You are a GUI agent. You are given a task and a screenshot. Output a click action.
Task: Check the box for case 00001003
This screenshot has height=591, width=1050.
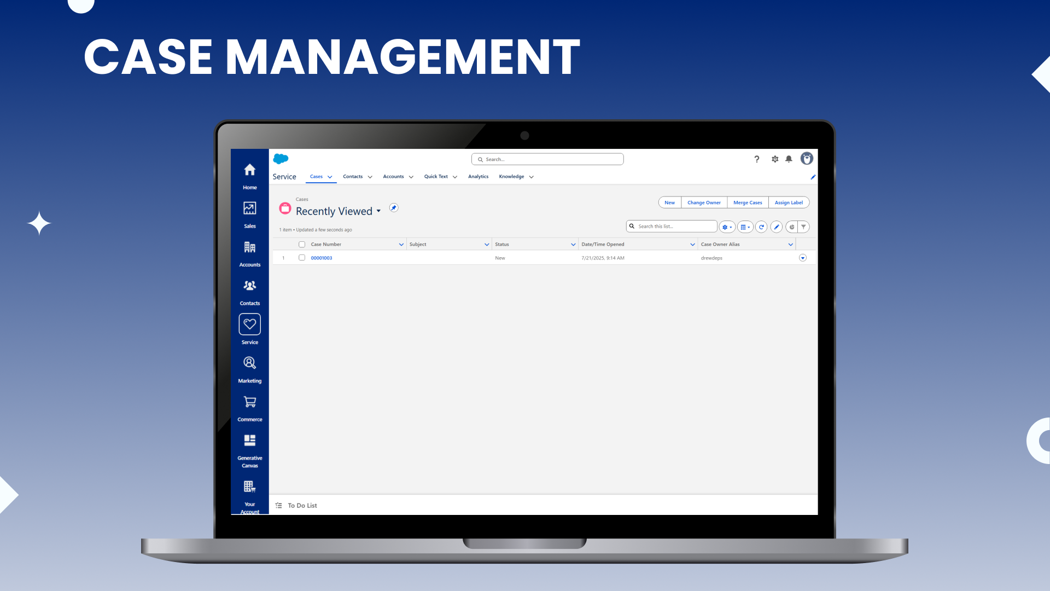pos(302,258)
